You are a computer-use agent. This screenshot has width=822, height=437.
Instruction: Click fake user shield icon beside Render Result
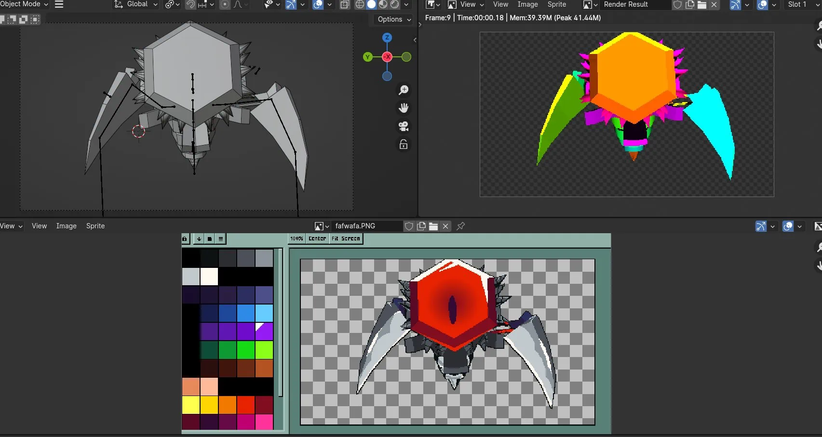click(677, 4)
